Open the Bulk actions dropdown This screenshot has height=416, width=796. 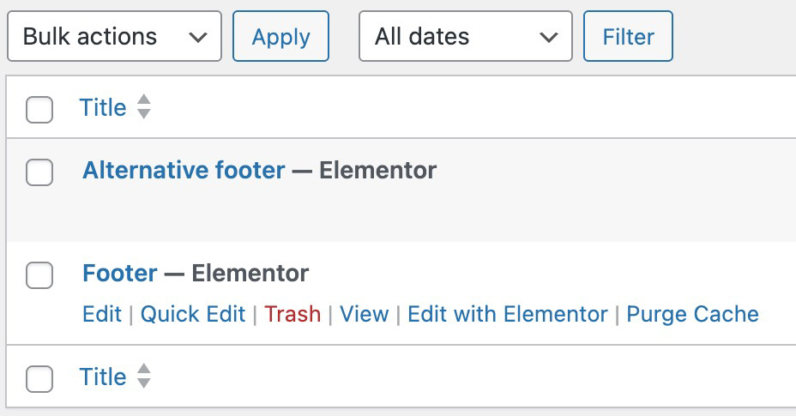tap(114, 37)
